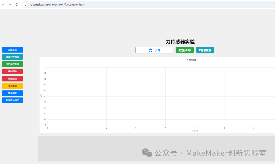Zero the reading with the 数值清零 button
This screenshot has height=164, width=275.
click(185, 50)
